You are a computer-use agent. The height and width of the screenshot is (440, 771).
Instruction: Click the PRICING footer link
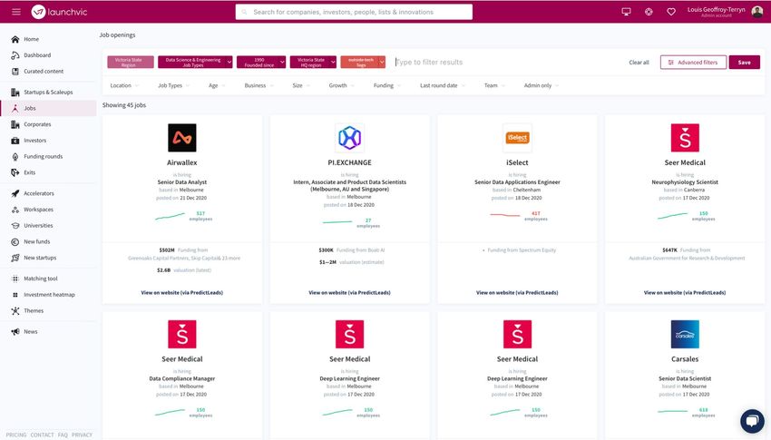coord(16,435)
